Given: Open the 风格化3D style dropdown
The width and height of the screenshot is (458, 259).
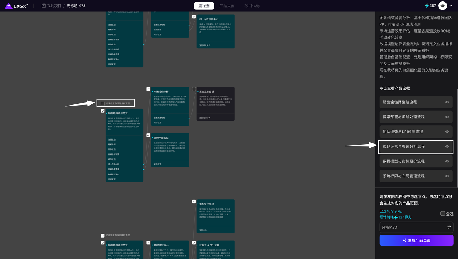Looking at the screenshot, I should [411, 228].
